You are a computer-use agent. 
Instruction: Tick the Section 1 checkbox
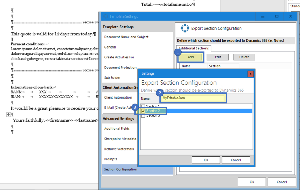pyautogui.click(x=143, y=106)
